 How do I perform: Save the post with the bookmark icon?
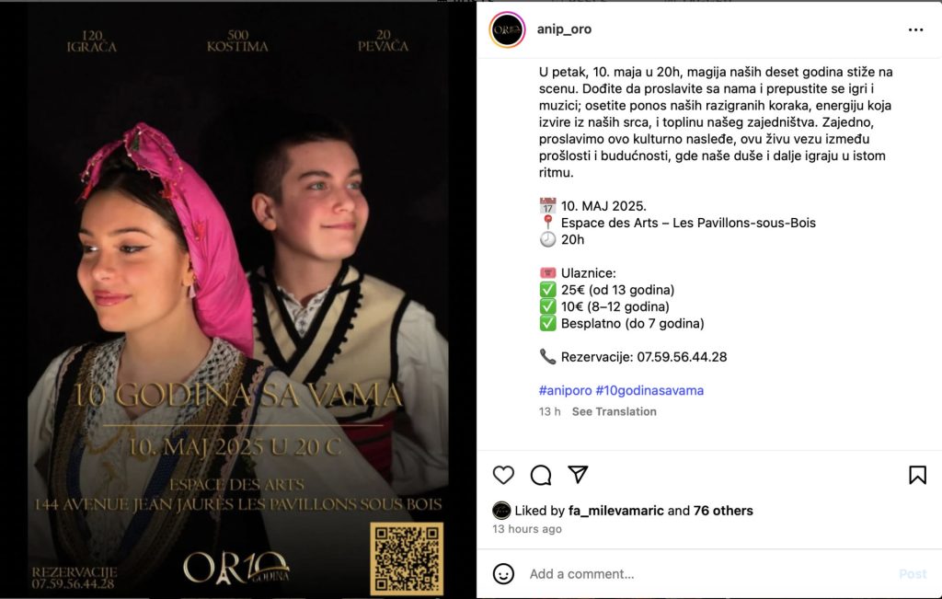(917, 475)
